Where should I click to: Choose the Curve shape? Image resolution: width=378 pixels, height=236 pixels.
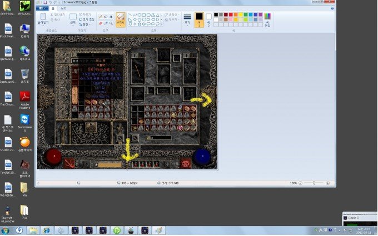tap(135, 15)
